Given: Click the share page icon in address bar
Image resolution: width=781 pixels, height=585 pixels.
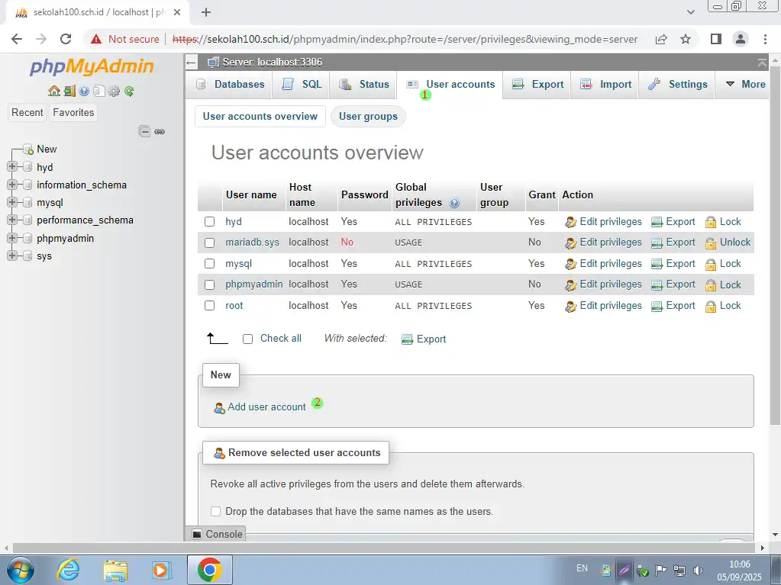Looking at the screenshot, I should coord(661,40).
